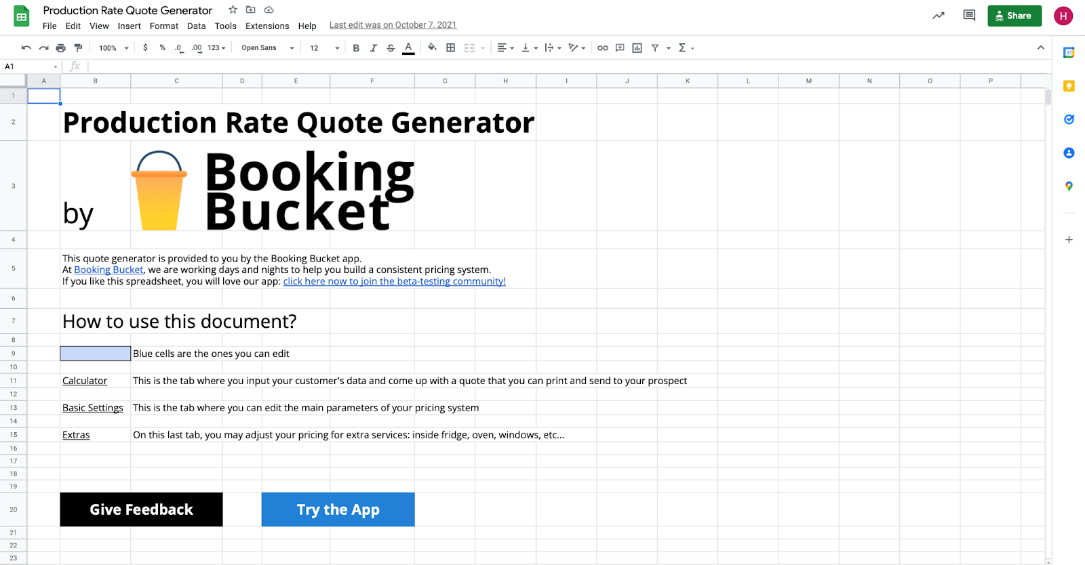
Task: Click the Give Feedback button
Action: coord(141,509)
